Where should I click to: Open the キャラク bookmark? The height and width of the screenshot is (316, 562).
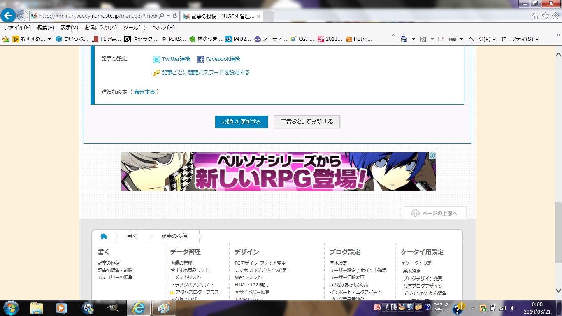tap(141, 39)
